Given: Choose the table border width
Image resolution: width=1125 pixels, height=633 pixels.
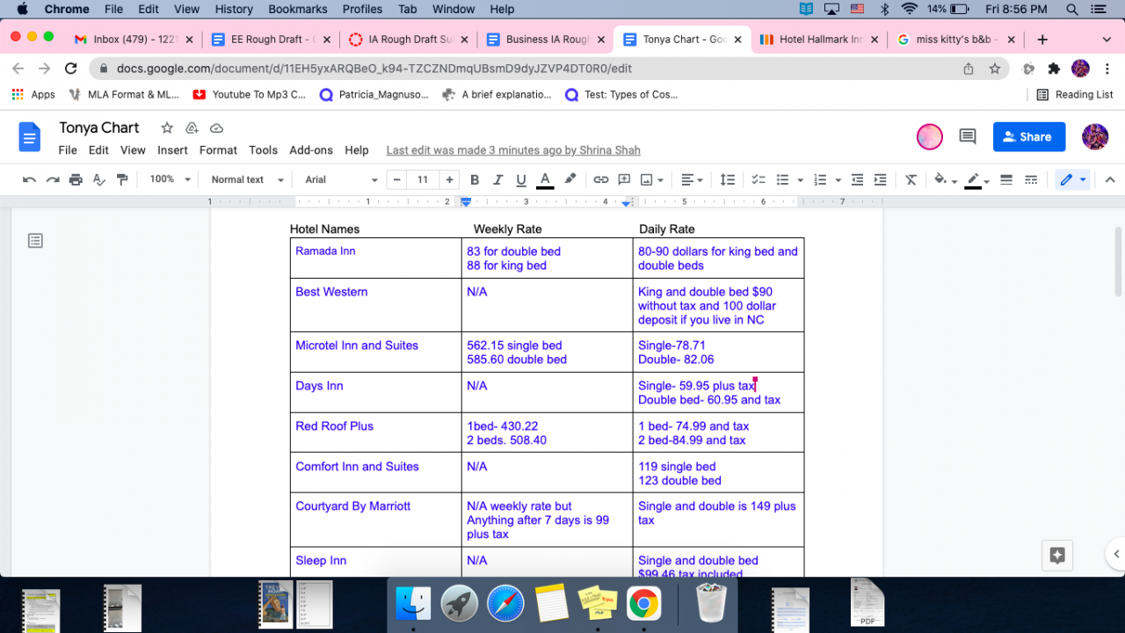Looking at the screenshot, I should pos(1007,179).
